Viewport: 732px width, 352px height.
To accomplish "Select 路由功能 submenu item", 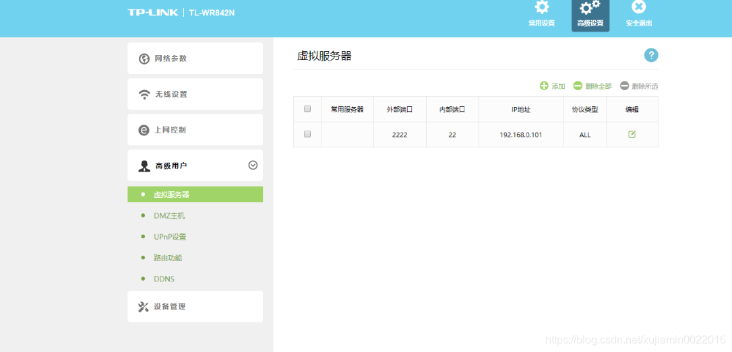I will (168, 258).
